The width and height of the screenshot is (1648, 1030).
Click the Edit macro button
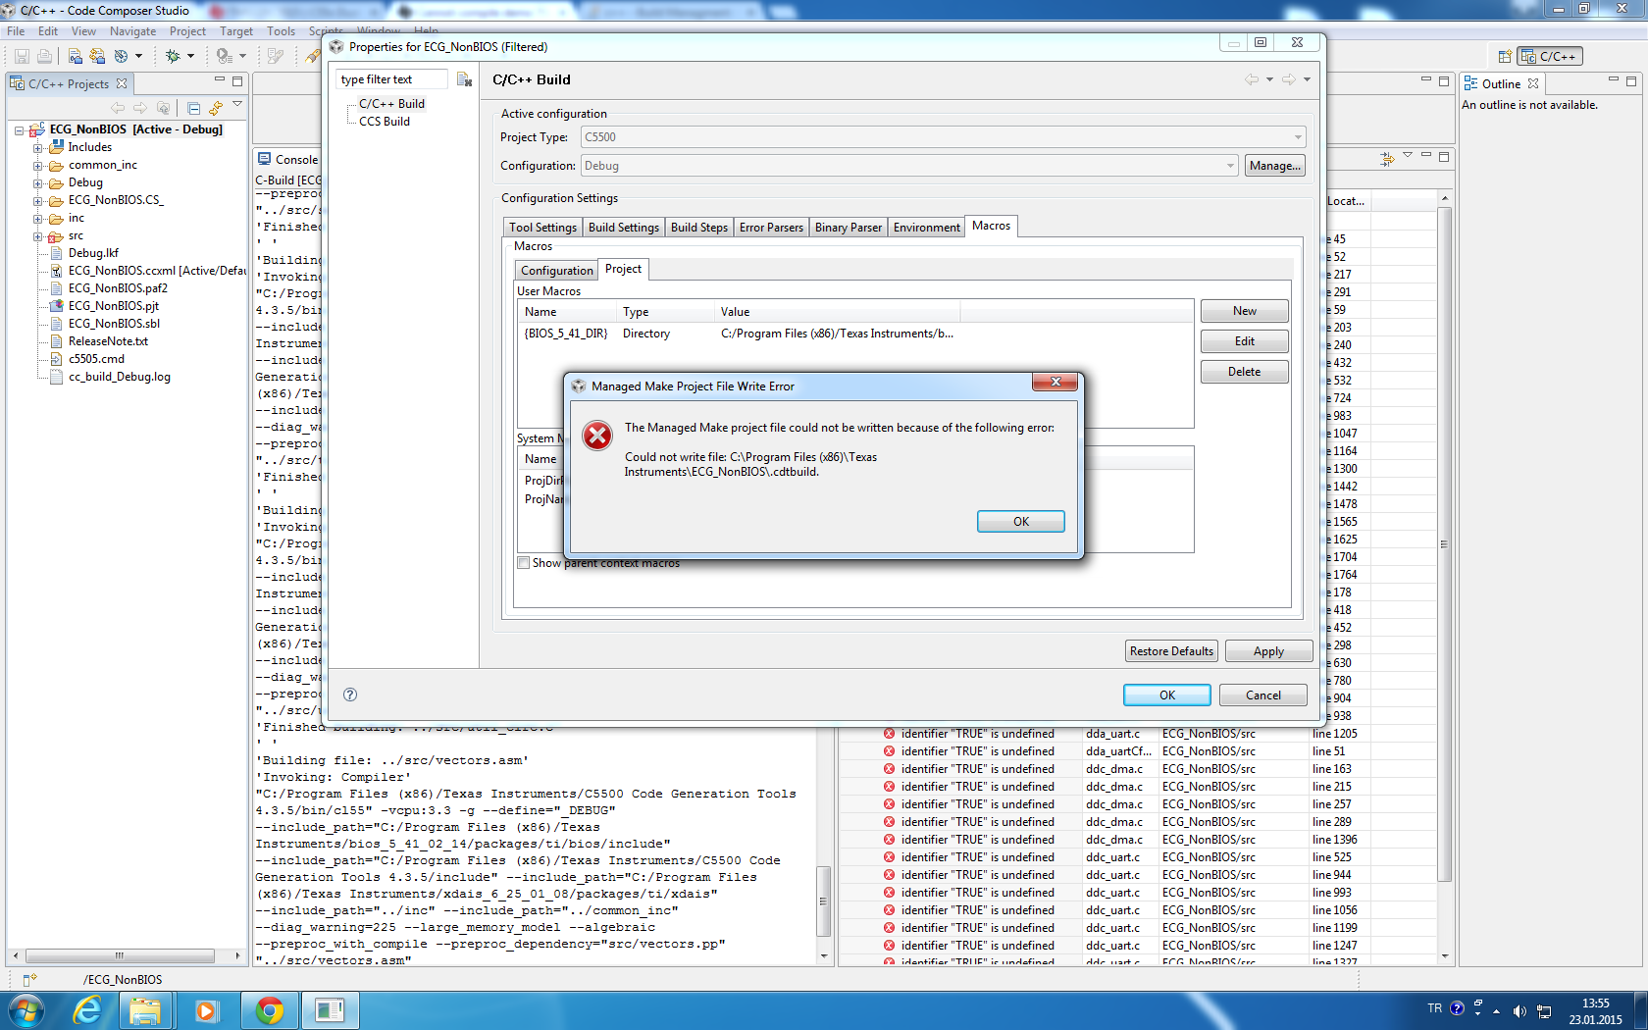click(1244, 341)
